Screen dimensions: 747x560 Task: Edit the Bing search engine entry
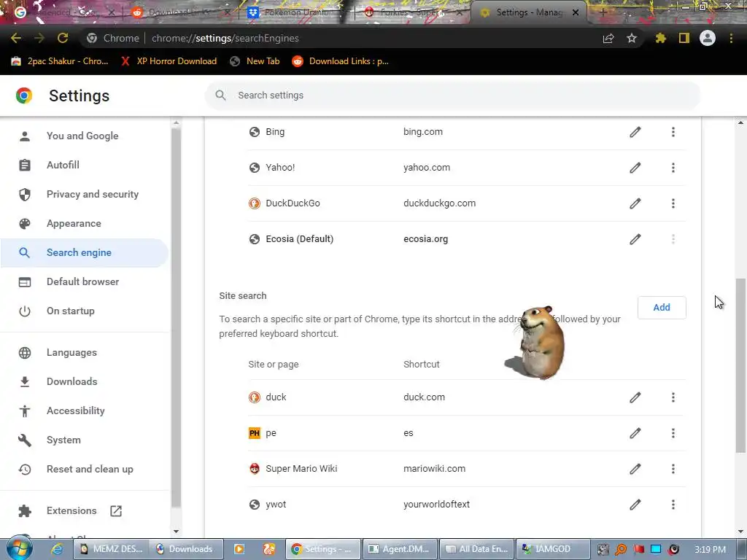pyautogui.click(x=635, y=132)
